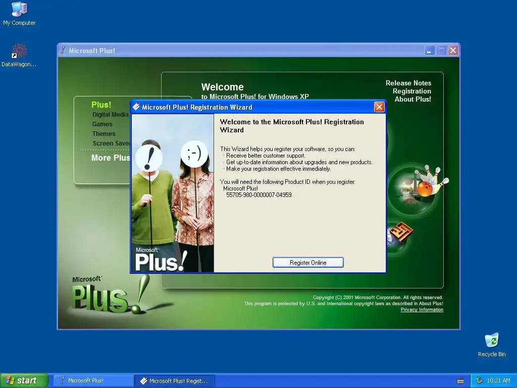Close the Microsoft Plus! main window
This screenshot has width=517, height=388.
453,51
